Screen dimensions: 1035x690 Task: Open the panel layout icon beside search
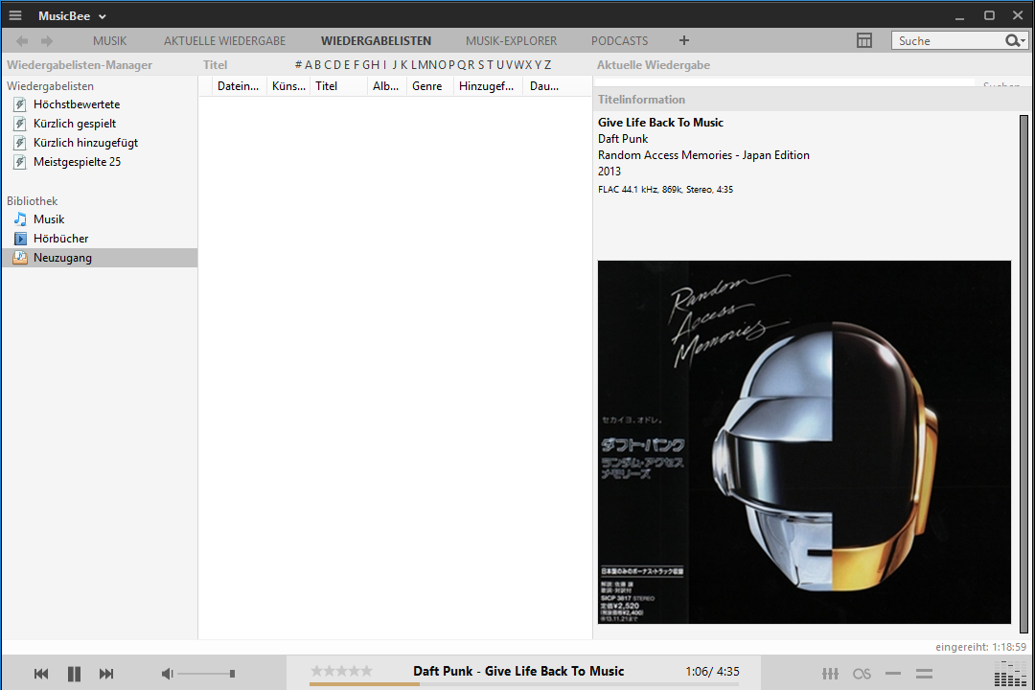tap(864, 40)
